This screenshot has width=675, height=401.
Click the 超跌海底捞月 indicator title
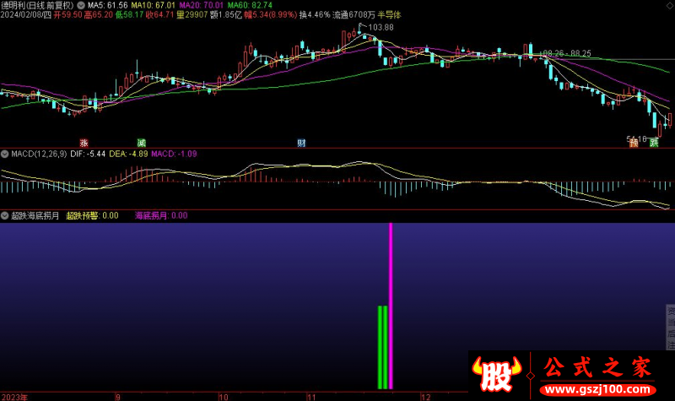click(35, 216)
